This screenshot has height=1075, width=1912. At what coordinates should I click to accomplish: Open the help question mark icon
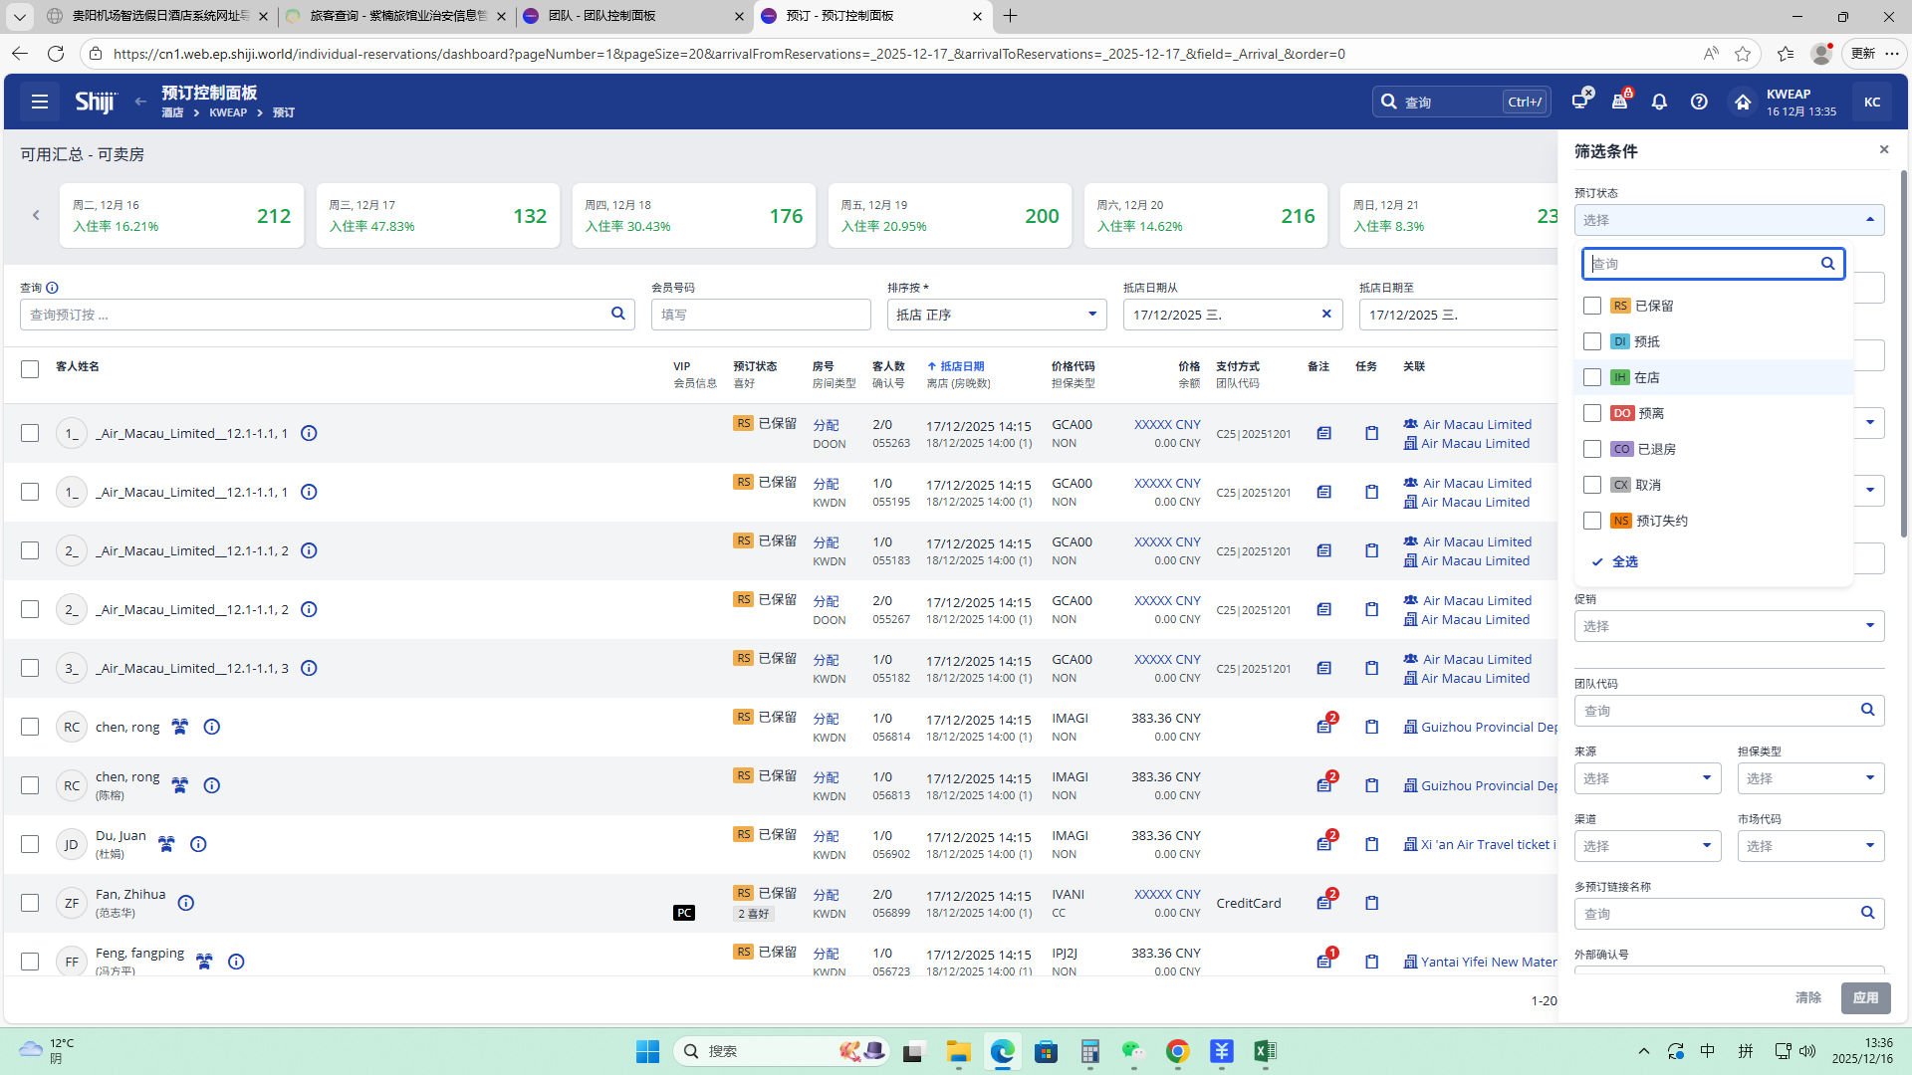1699,102
